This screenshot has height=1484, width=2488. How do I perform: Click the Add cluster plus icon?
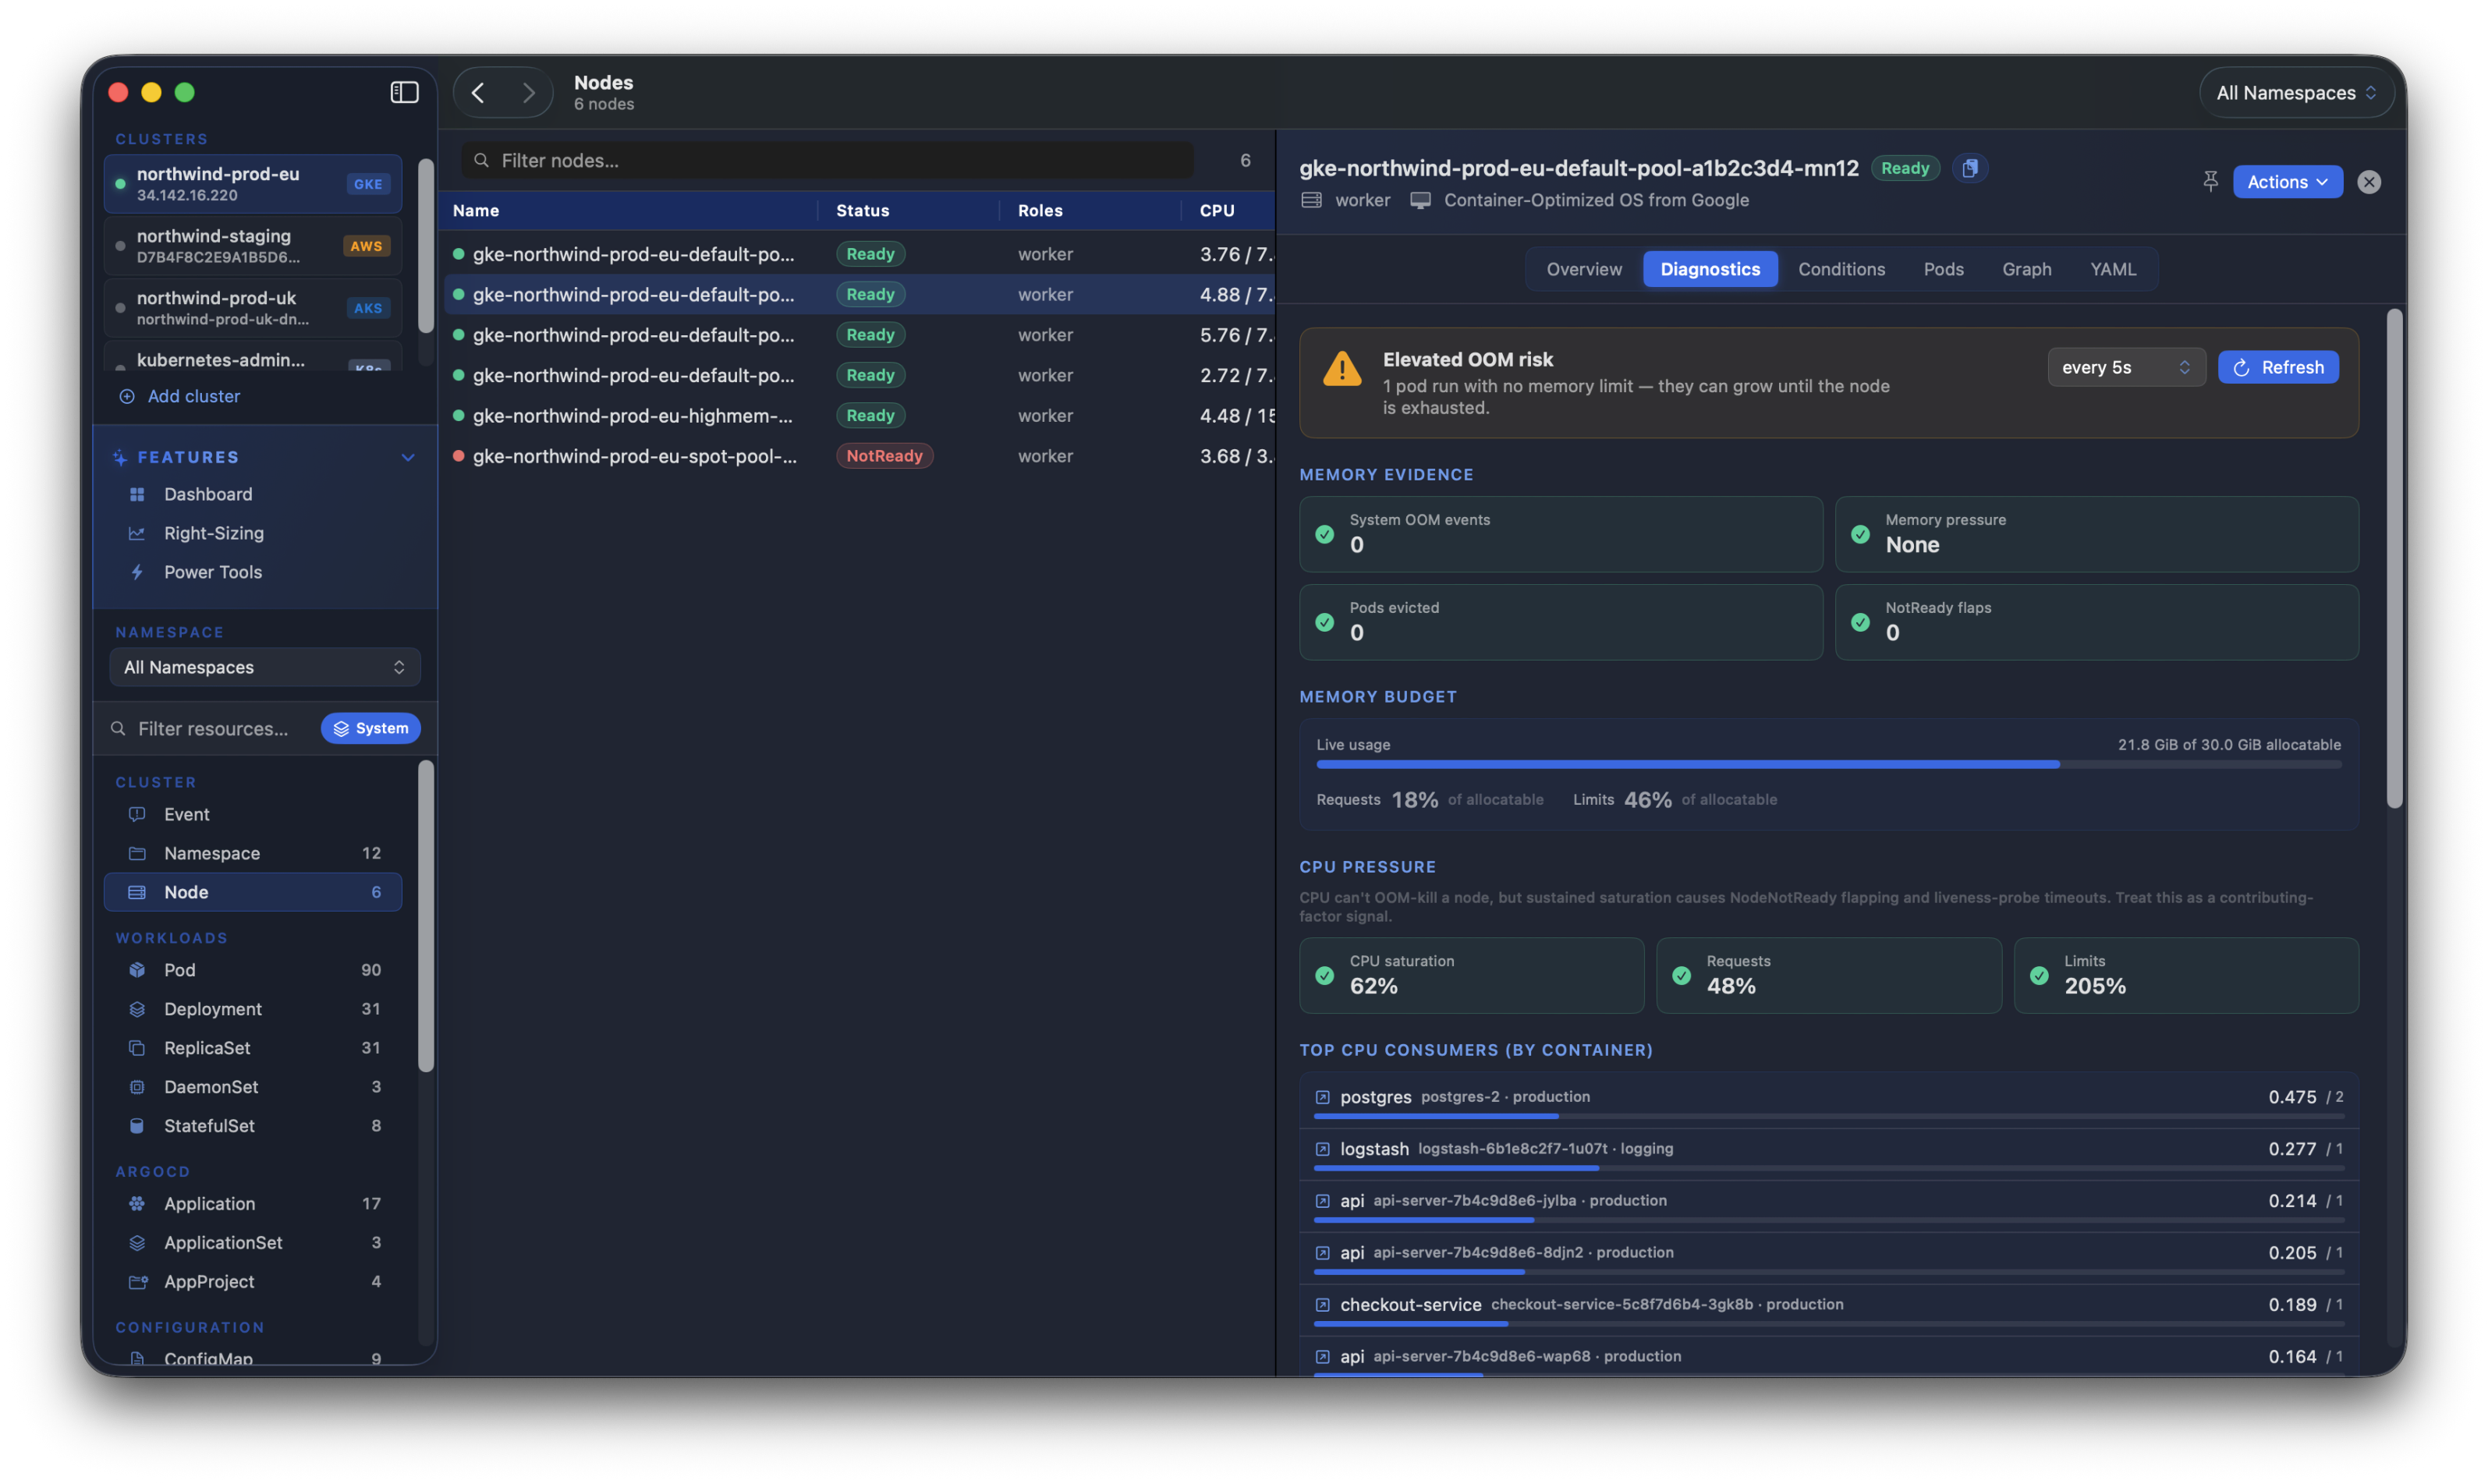(x=127, y=396)
